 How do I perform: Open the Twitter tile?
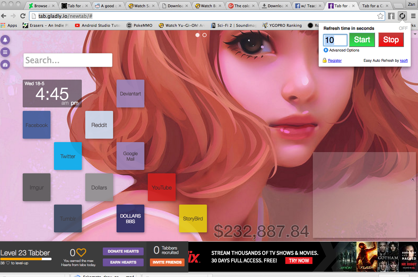tap(68, 156)
